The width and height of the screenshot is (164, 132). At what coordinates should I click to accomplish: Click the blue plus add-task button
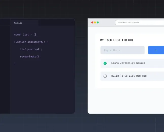click(156, 50)
